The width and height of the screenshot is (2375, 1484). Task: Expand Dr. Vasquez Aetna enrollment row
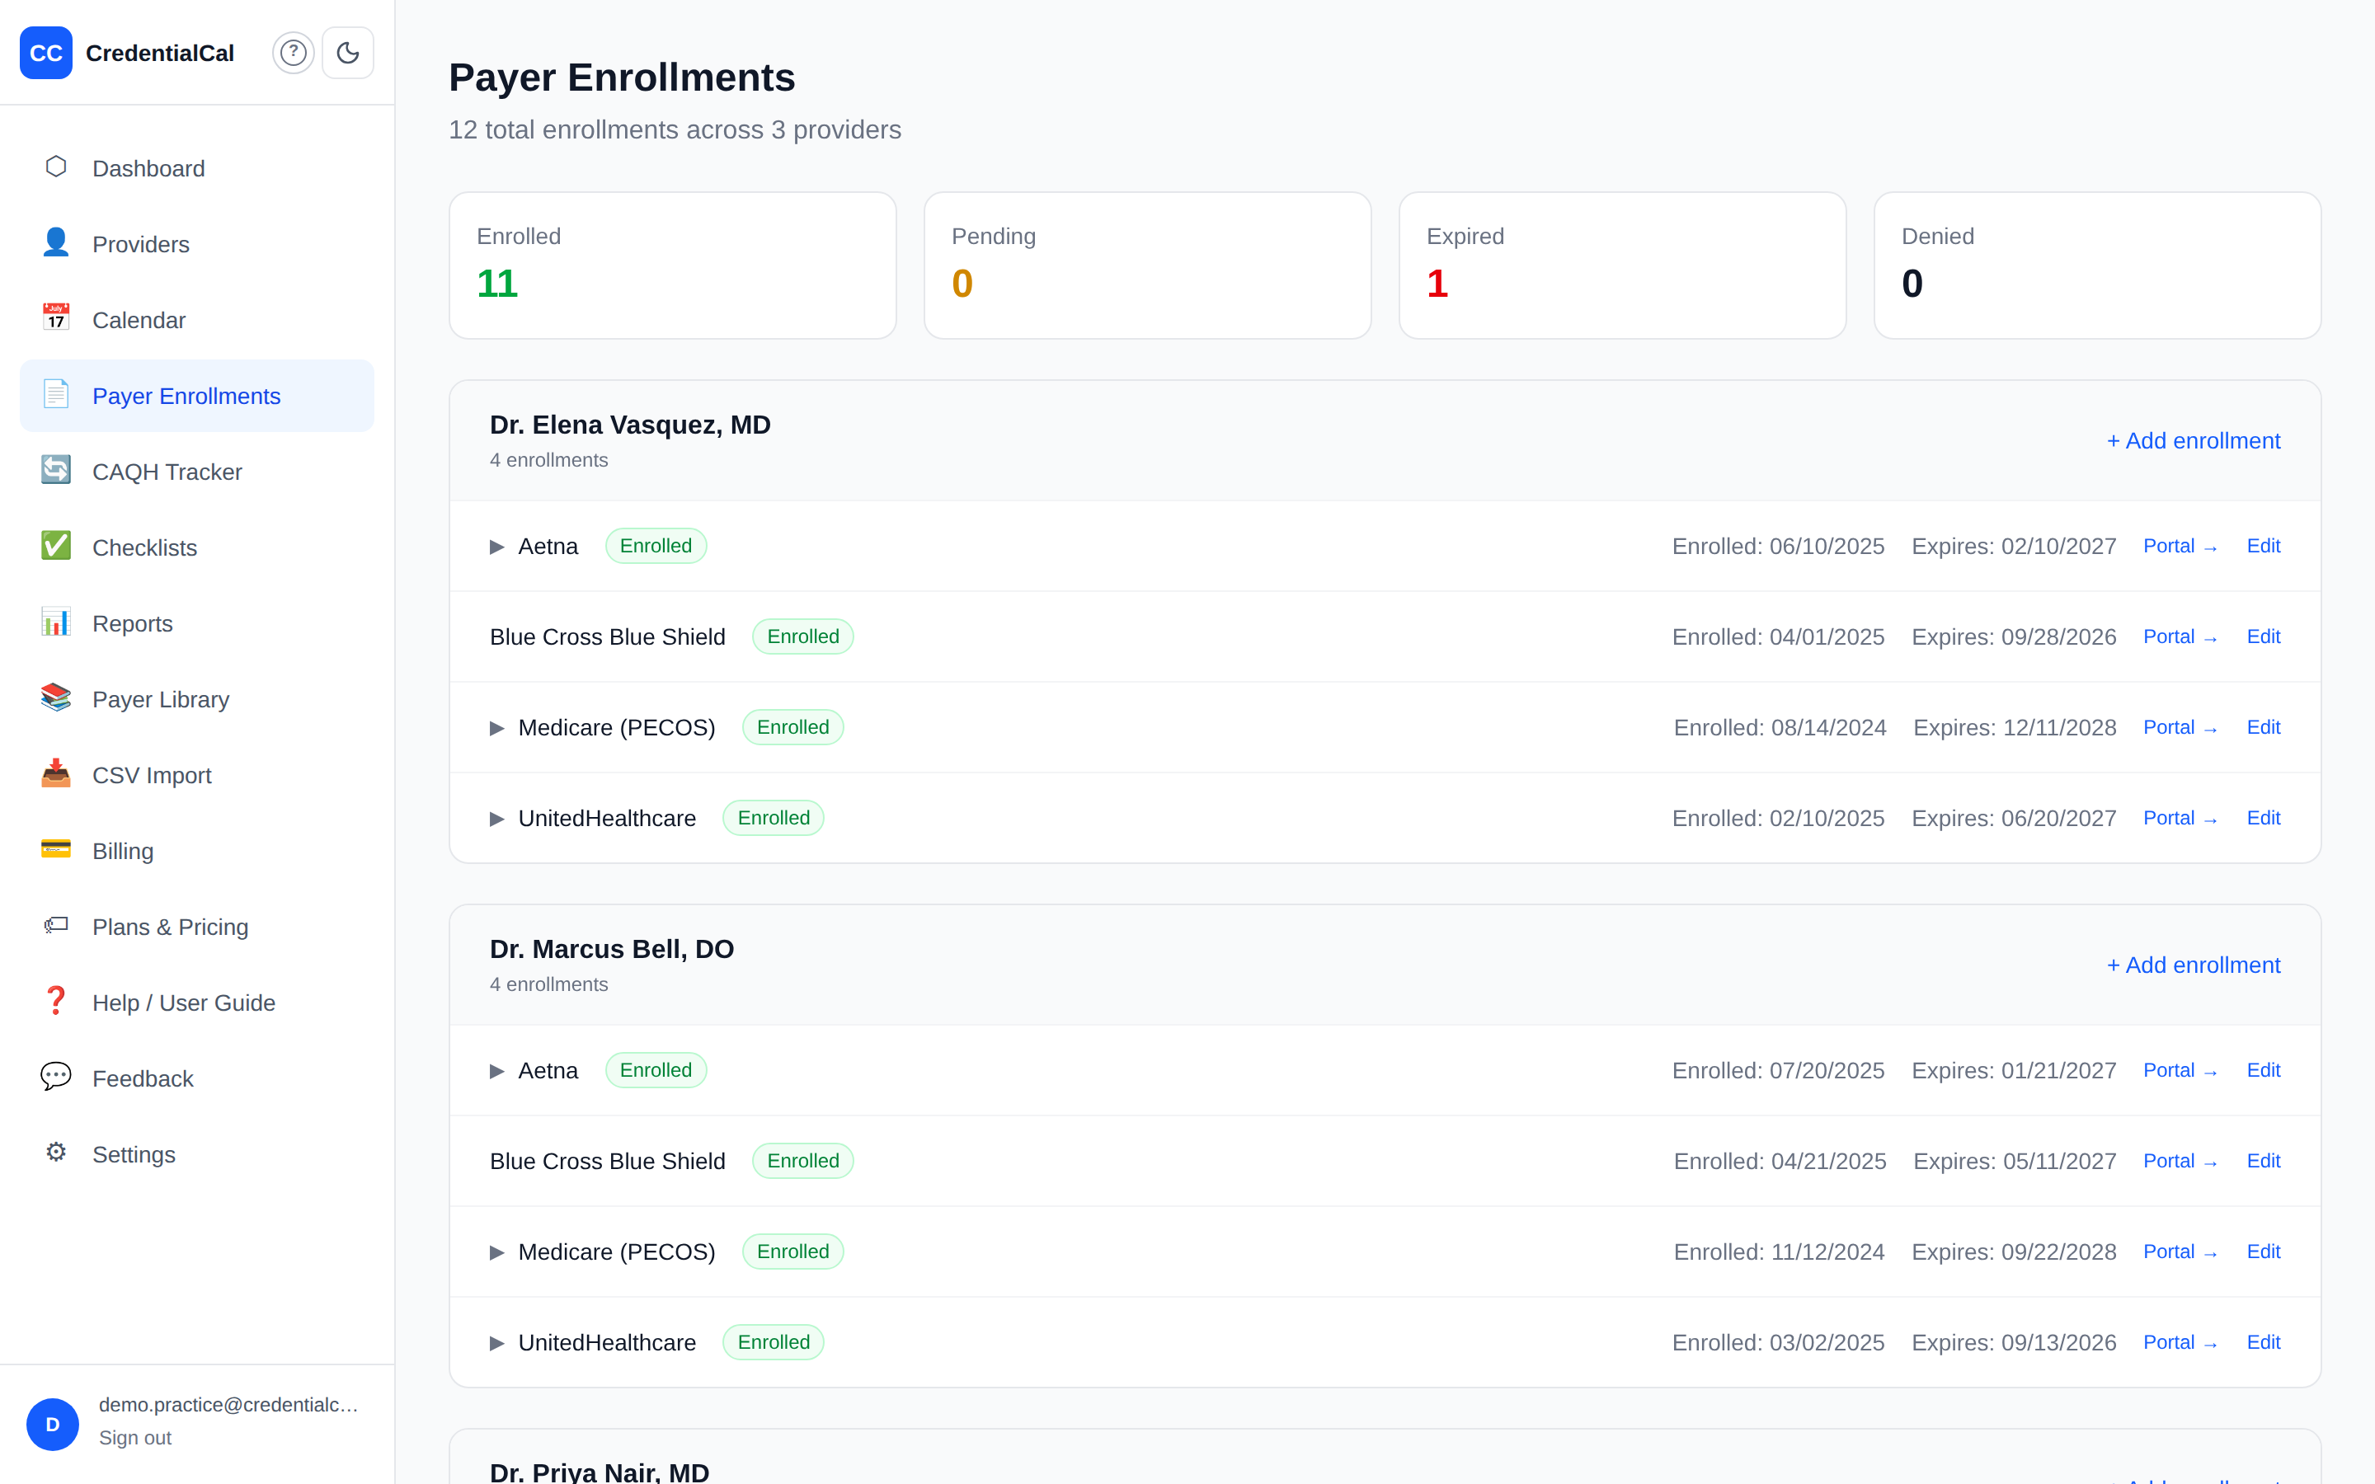(x=496, y=547)
